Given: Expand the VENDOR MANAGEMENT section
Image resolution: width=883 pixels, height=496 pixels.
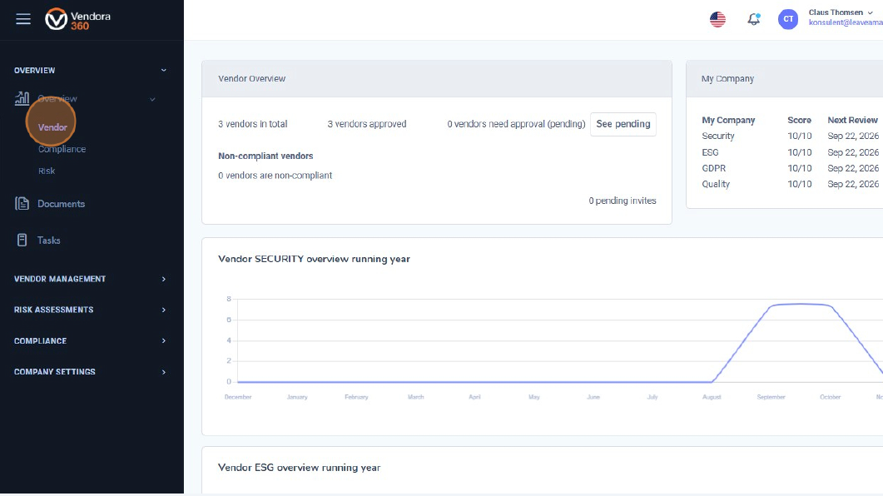Looking at the screenshot, I should pyautogui.click(x=164, y=280).
